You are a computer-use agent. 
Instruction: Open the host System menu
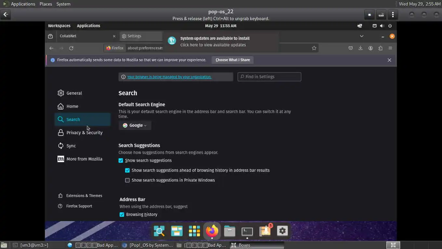63,4
